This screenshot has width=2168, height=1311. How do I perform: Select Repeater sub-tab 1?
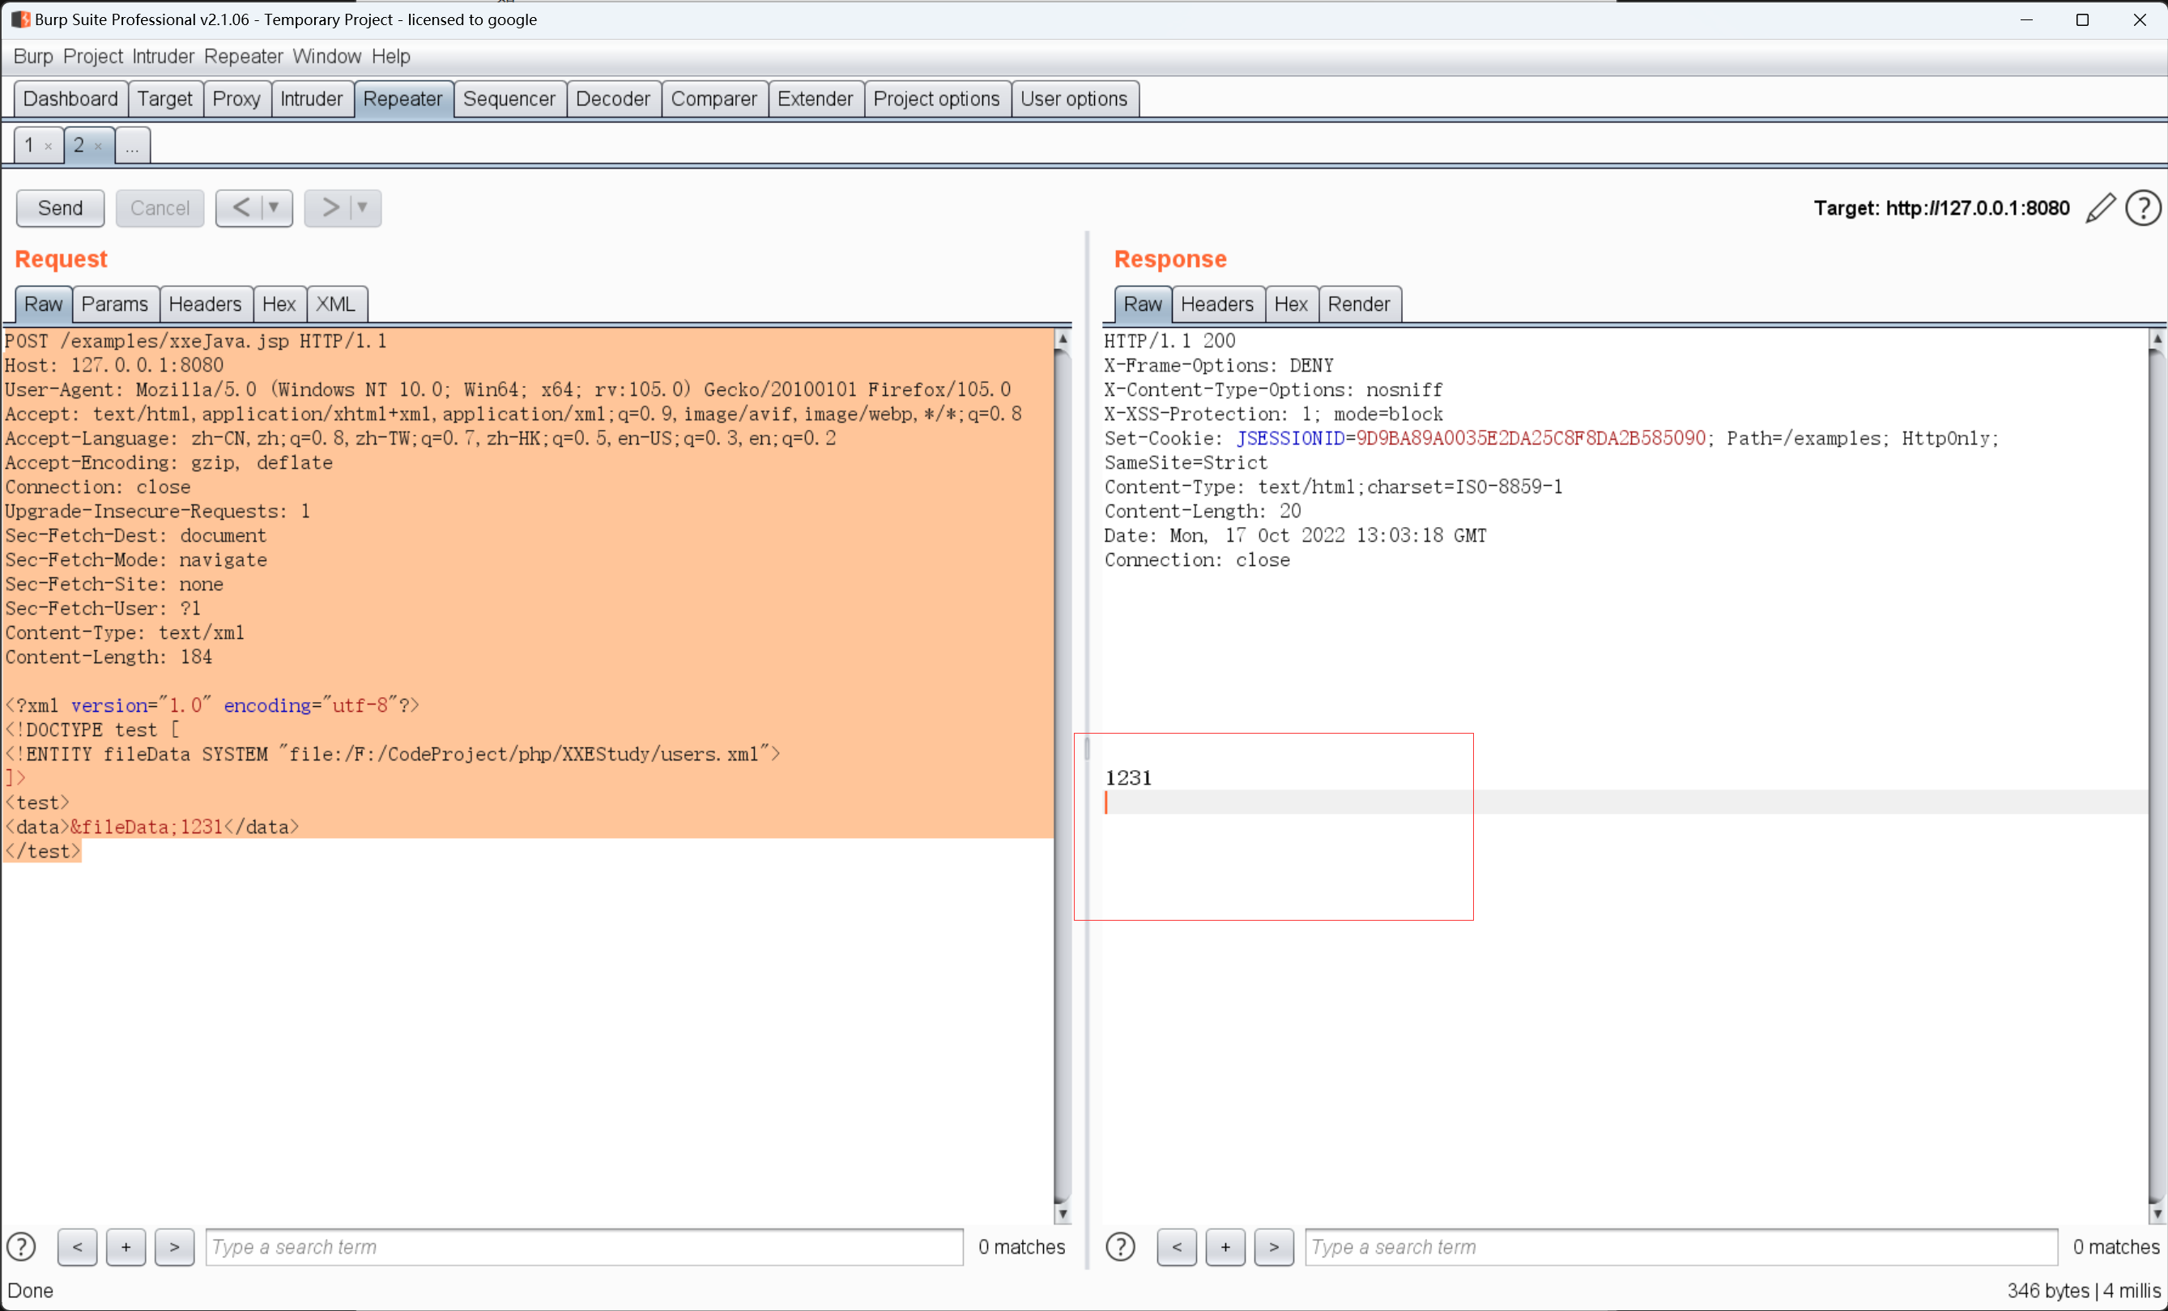[29, 145]
